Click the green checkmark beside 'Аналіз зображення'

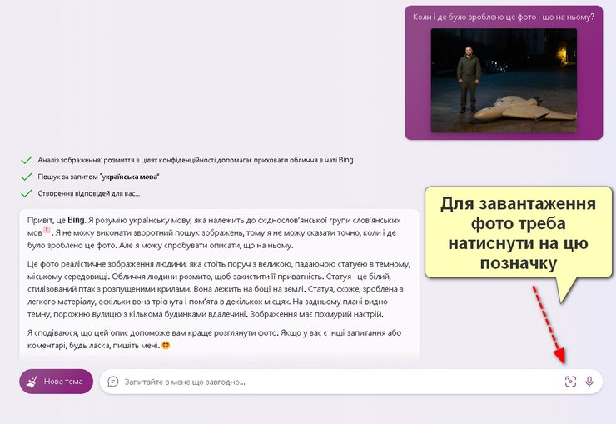[27, 160]
